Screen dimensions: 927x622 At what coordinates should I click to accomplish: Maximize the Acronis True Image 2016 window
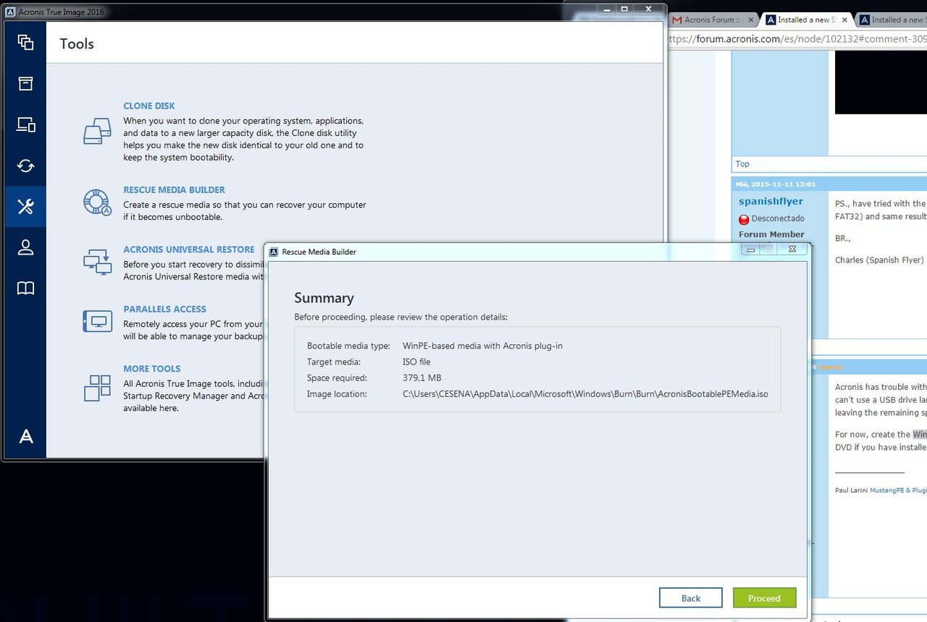625,9
